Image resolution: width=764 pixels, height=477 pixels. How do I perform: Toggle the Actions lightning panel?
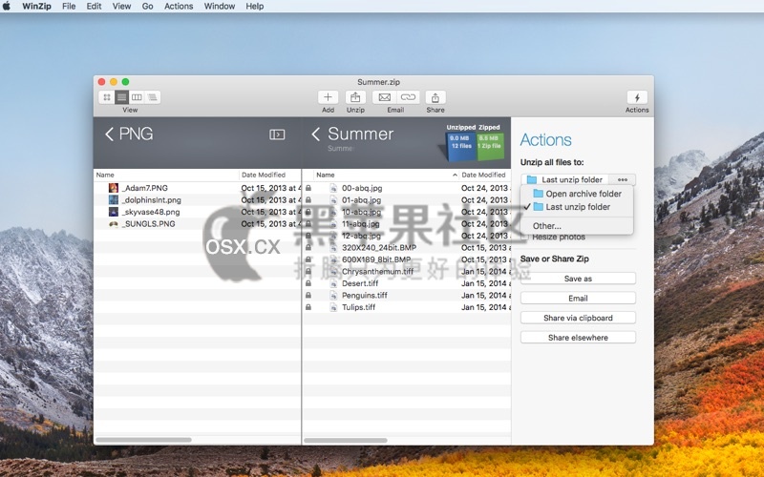tap(637, 97)
